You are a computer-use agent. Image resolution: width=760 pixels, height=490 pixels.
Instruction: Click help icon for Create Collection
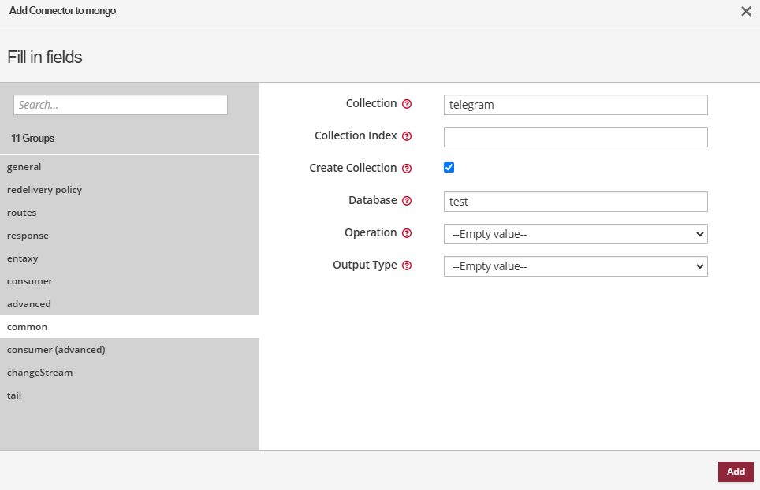tap(407, 169)
